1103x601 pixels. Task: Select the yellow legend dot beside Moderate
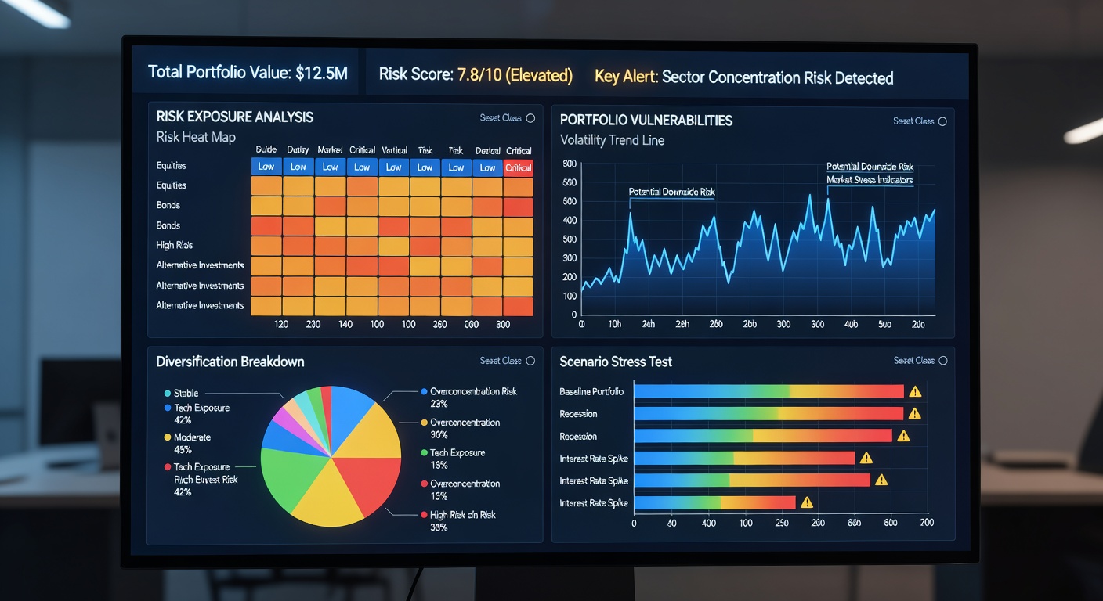(168, 437)
